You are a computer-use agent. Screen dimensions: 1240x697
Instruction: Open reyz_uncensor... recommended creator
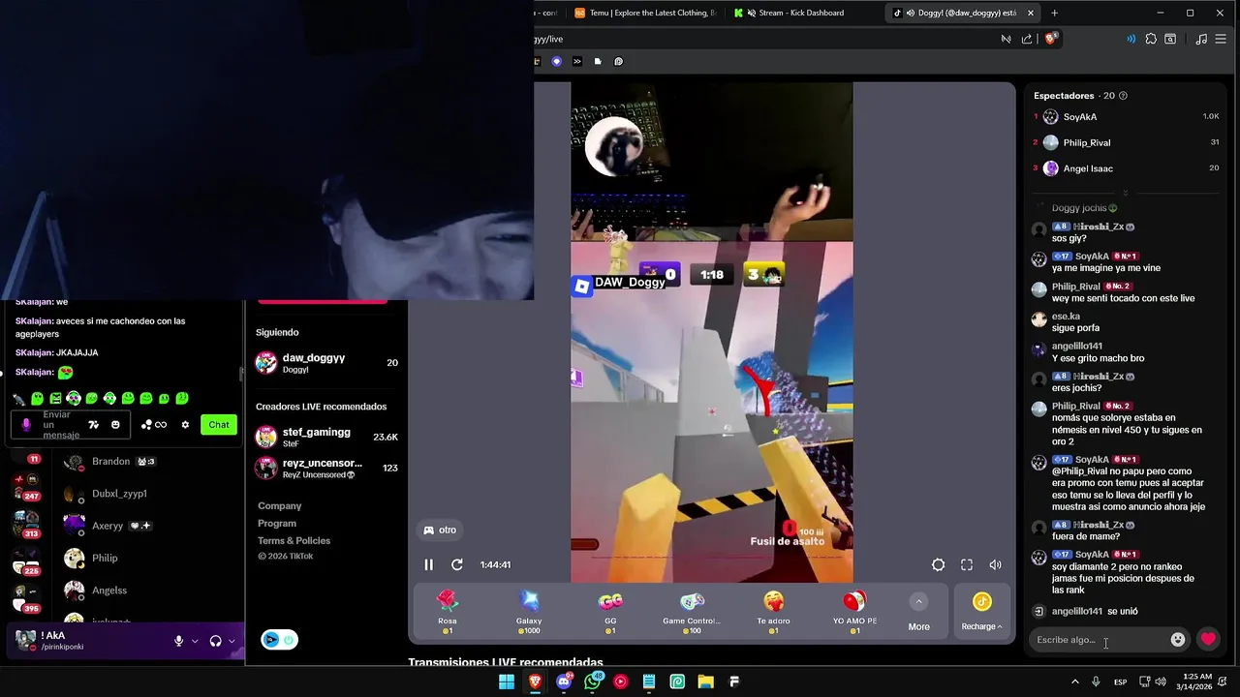pos(326,469)
